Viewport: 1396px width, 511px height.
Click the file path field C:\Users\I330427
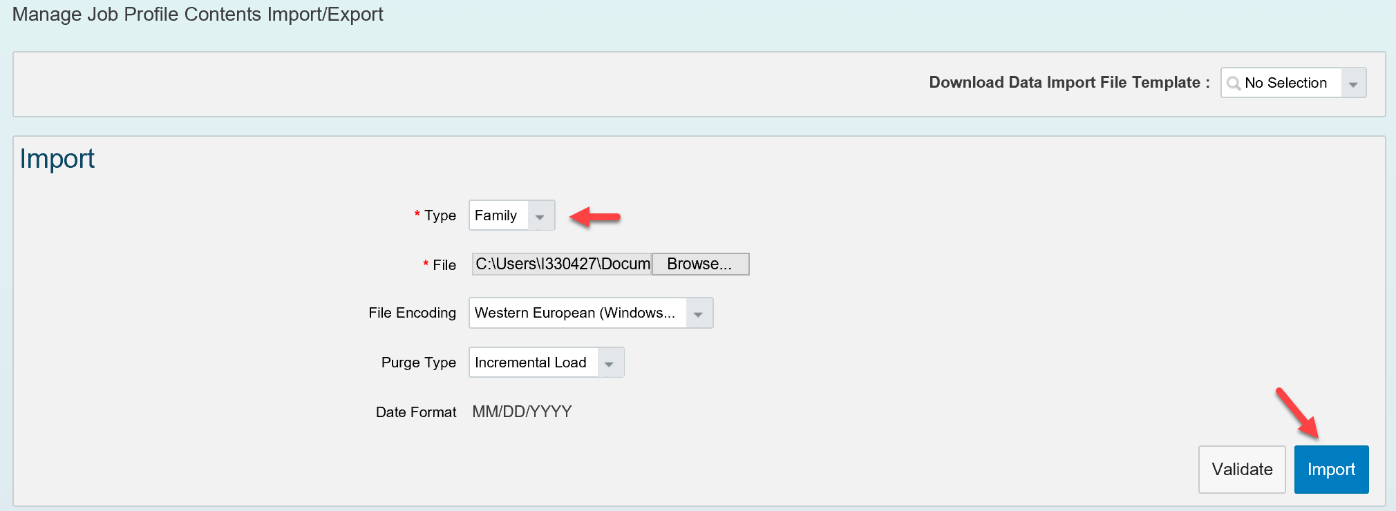[562, 264]
